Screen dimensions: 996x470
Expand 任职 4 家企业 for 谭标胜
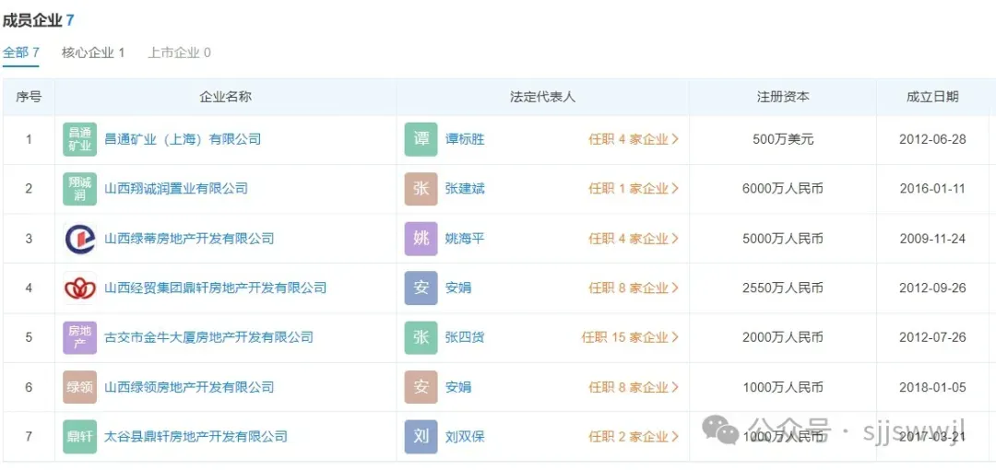click(x=634, y=139)
